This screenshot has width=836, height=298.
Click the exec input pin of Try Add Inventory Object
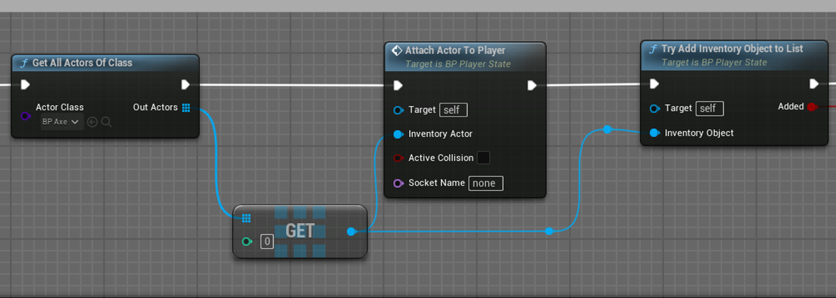(x=654, y=83)
